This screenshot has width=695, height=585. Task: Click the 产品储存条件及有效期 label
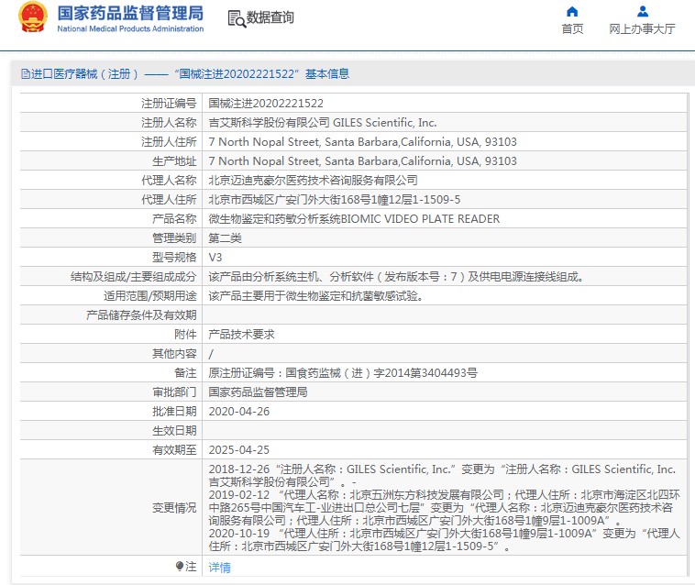coord(141,315)
